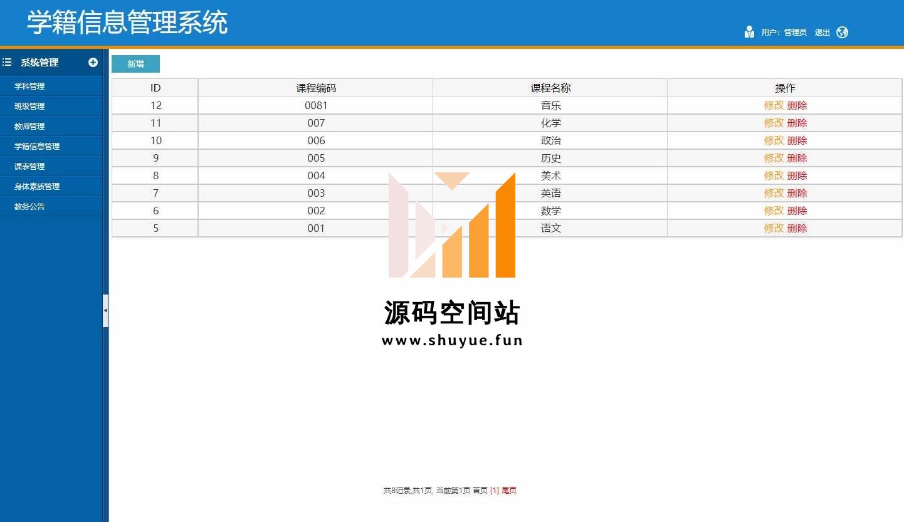Click the globe icon next to 退出

[842, 32]
